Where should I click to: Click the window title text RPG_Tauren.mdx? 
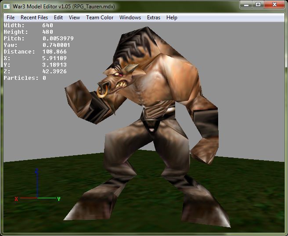[94, 7]
